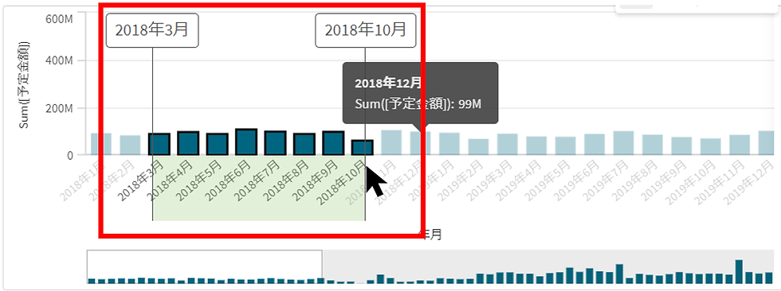Click the faded 2019年6月 bar
Image resolution: width=781 pixels, height=291 pixels.
point(595,144)
